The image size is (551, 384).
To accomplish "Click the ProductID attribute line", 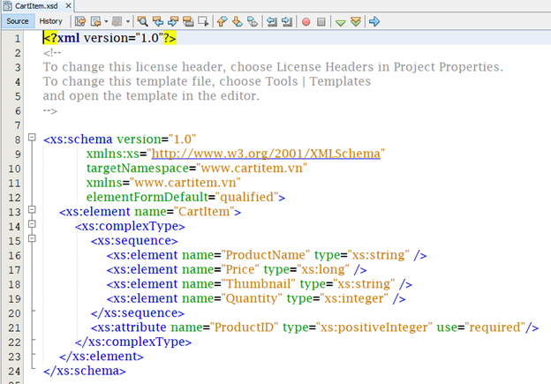I will 314,328.
